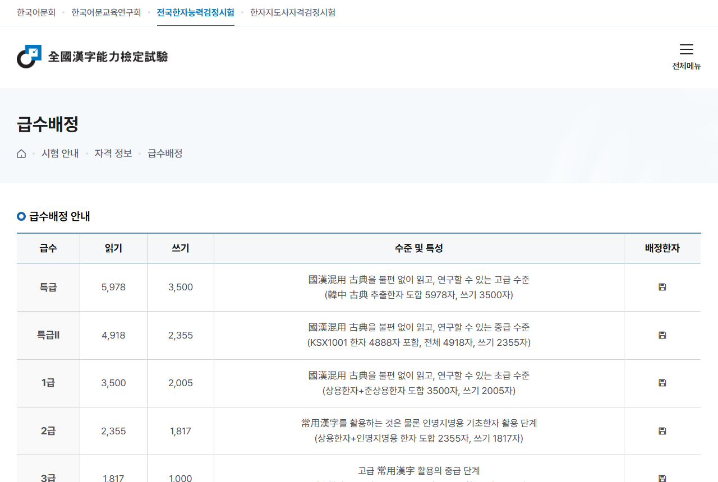The height and width of the screenshot is (482, 718).
Task: Click the 급수배정 breadcrumb item
Action: point(165,154)
